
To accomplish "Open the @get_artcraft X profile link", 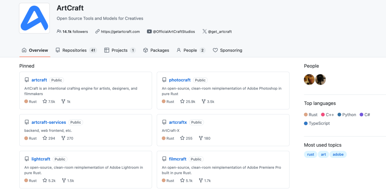I will point(220,32).
